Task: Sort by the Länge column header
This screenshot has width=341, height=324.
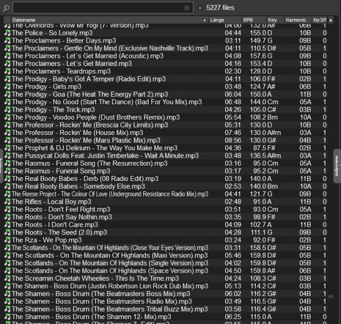Action: click(225, 20)
